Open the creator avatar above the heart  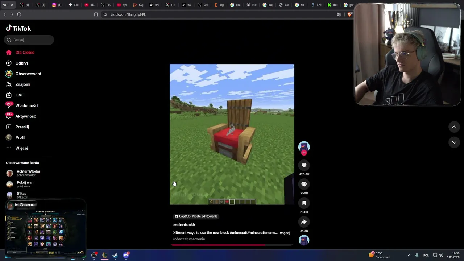(x=304, y=146)
